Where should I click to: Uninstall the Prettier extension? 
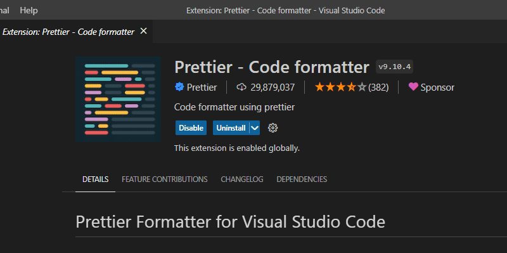pyautogui.click(x=231, y=128)
